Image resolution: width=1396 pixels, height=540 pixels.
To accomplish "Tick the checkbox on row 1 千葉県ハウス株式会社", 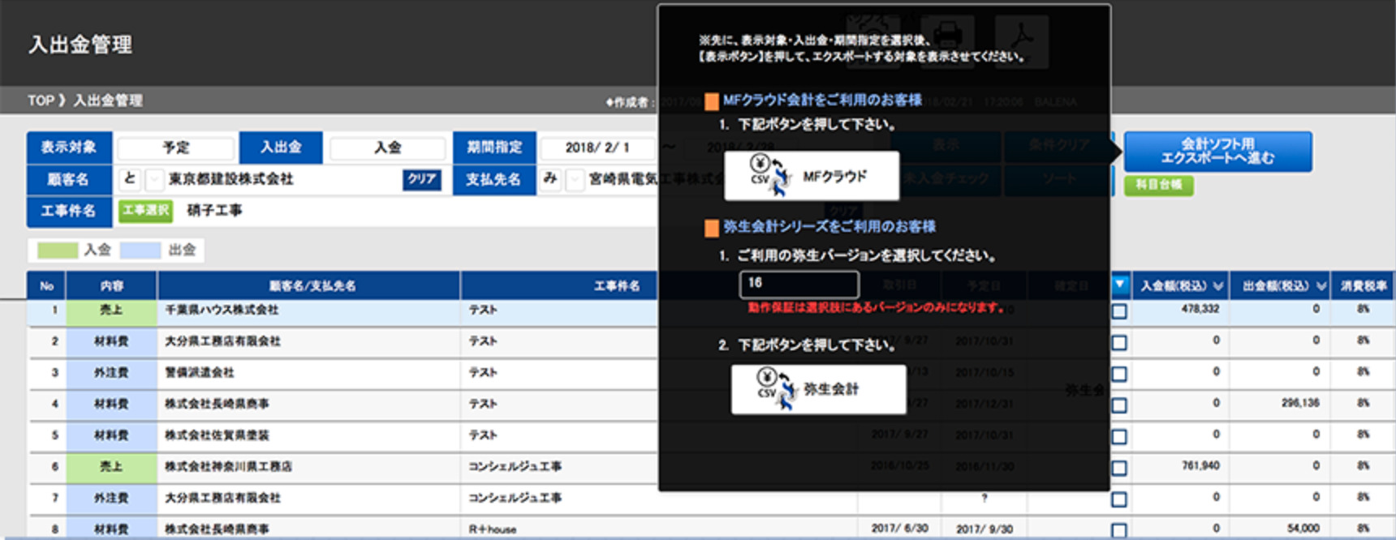I will pyautogui.click(x=1119, y=311).
